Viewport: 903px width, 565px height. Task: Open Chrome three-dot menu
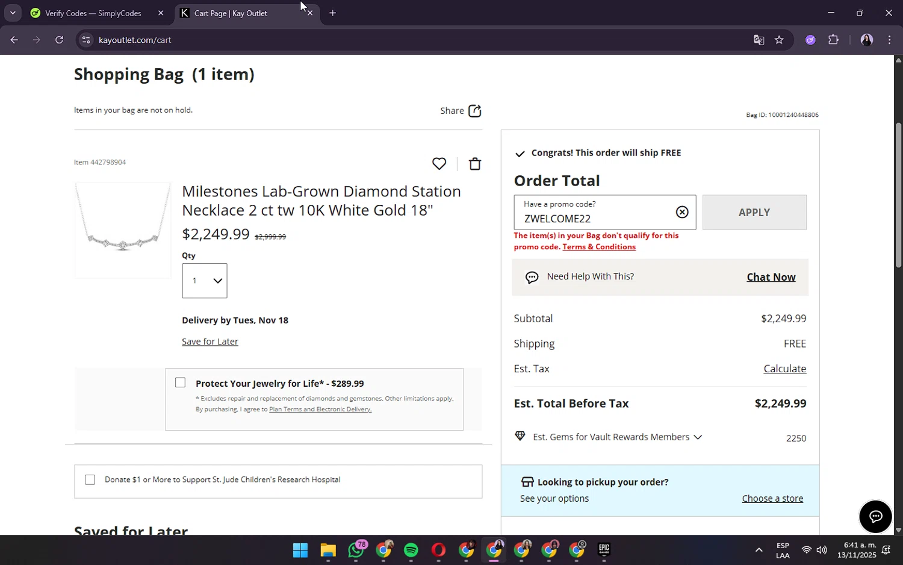click(889, 40)
